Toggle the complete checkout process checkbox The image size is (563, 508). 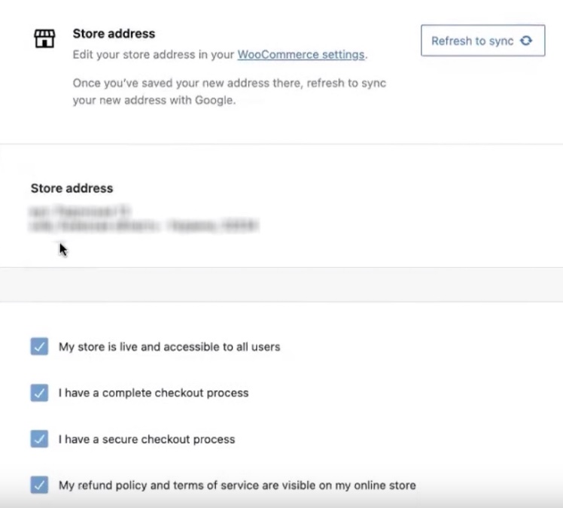point(39,393)
